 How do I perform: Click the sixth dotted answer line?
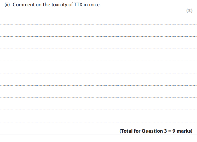click(98, 85)
